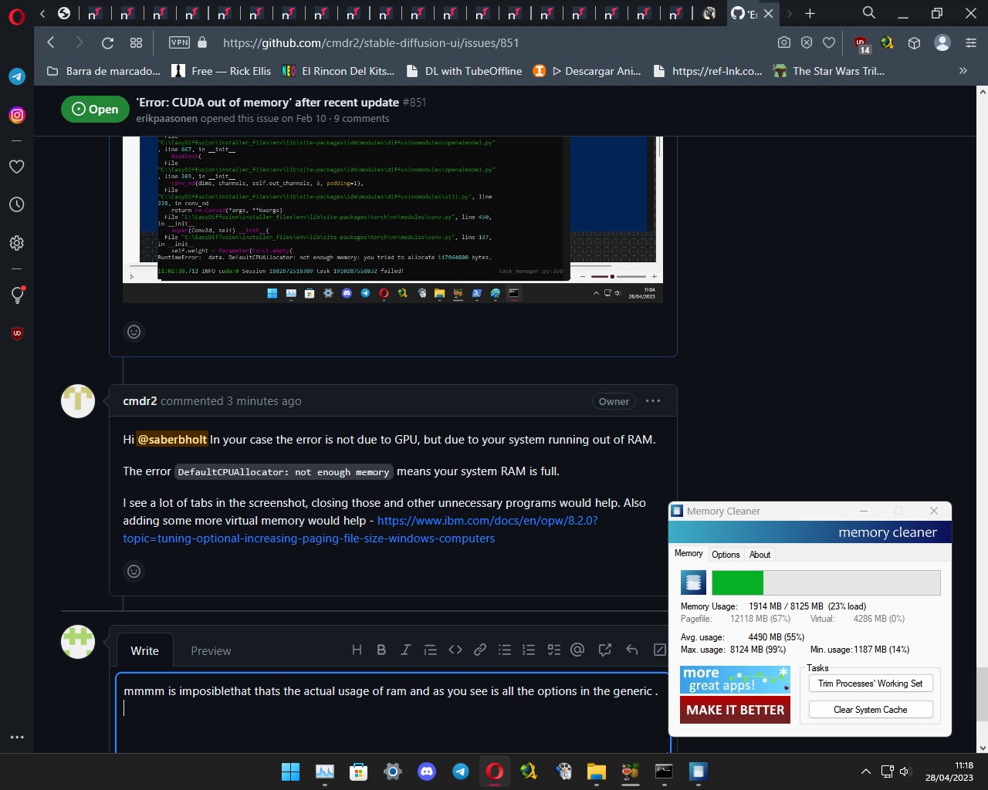Insert a hyperlink in the comment editor
Screen dimensions: 988x790
click(x=480, y=650)
